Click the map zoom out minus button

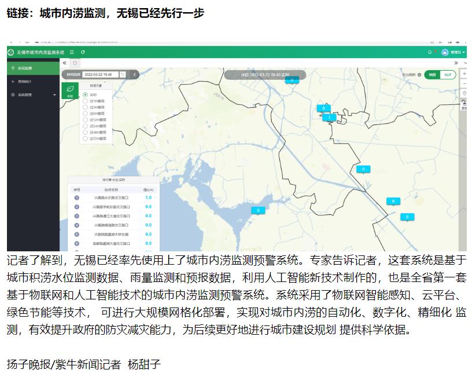point(463,83)
